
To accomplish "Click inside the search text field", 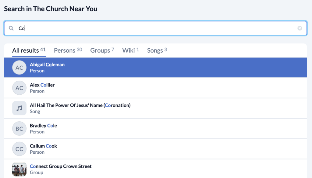I will coord(155,28).
